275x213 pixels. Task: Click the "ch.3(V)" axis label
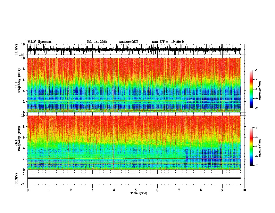17,179
